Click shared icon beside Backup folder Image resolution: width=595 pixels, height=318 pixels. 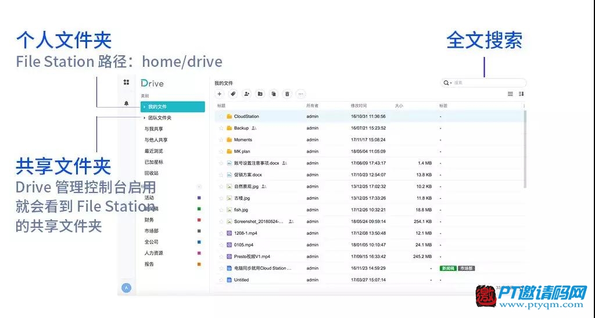tap(255, 128)
